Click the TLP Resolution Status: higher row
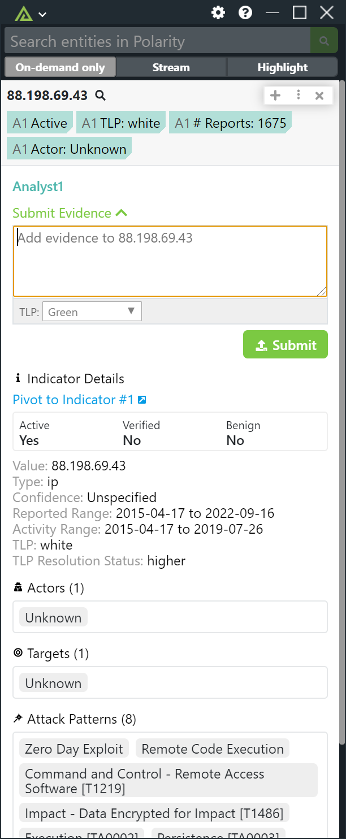The width and height of the screenshot is (346, 839). (99, 561)
